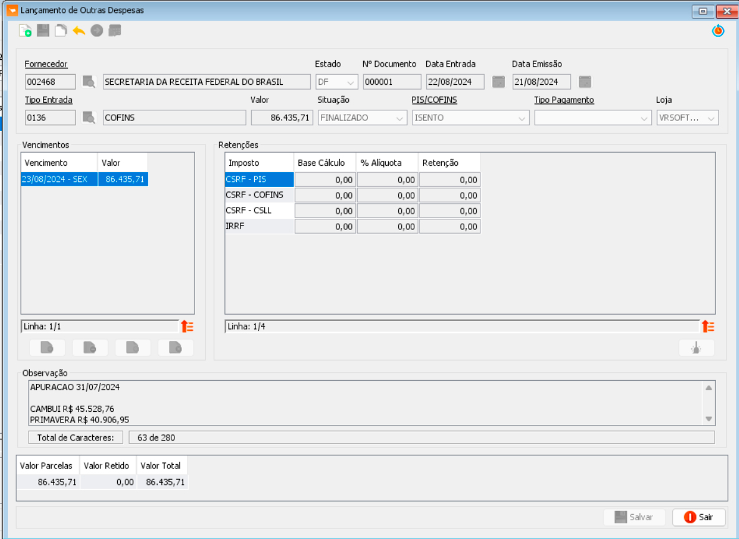The height and width of the screenshot is (539, 739).
Task: Click the orange sort icon under Vencimentos
Action: [187, 326]
